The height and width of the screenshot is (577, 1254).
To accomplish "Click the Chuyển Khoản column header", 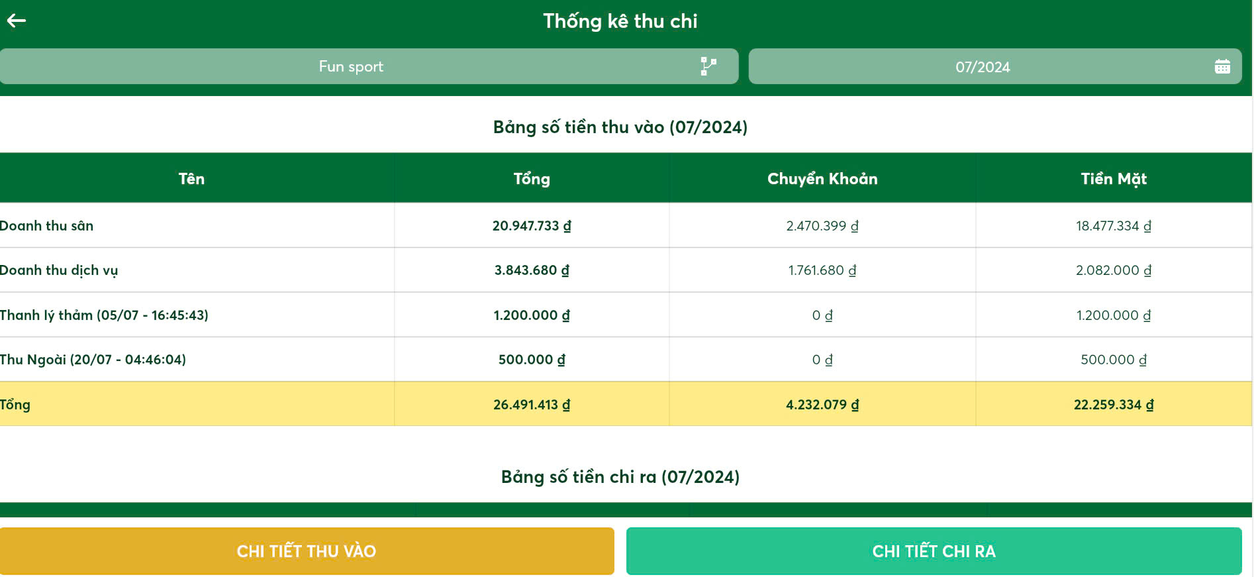I will click(x=822, y=179).
